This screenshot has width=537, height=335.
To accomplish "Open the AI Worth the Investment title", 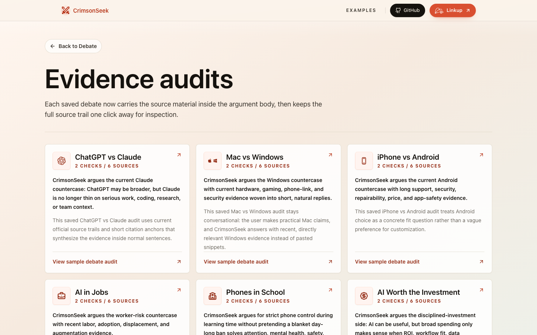I will [419, 292].
